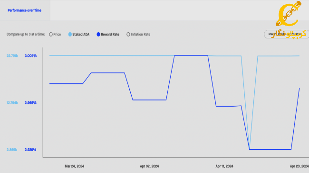Click the 2.965% reward rate axis label
309x173 pixels.
point(30,103)
